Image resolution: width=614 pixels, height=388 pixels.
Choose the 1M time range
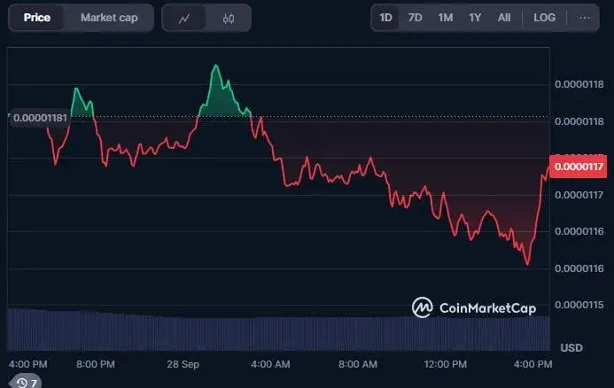coord(446,18)
